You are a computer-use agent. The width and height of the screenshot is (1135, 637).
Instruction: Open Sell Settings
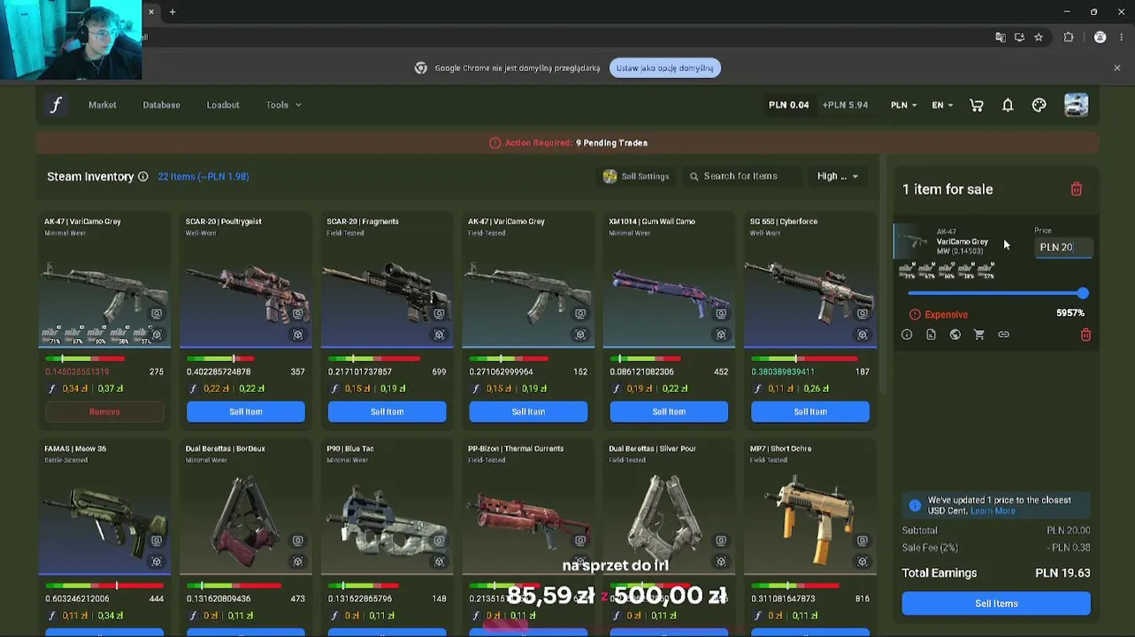pyautogui.click(x=636, y=176)
